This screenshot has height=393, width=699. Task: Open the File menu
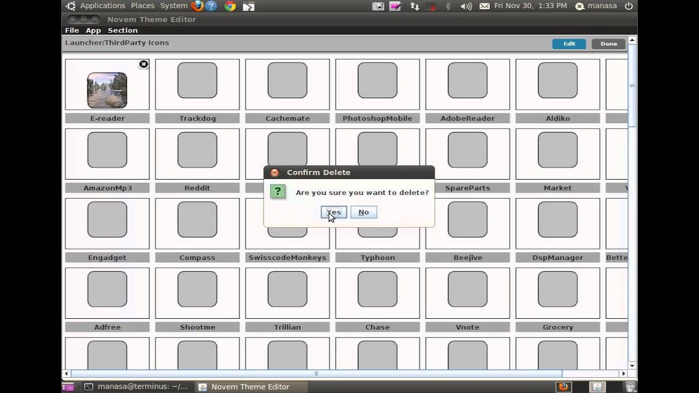pos(72,31)
